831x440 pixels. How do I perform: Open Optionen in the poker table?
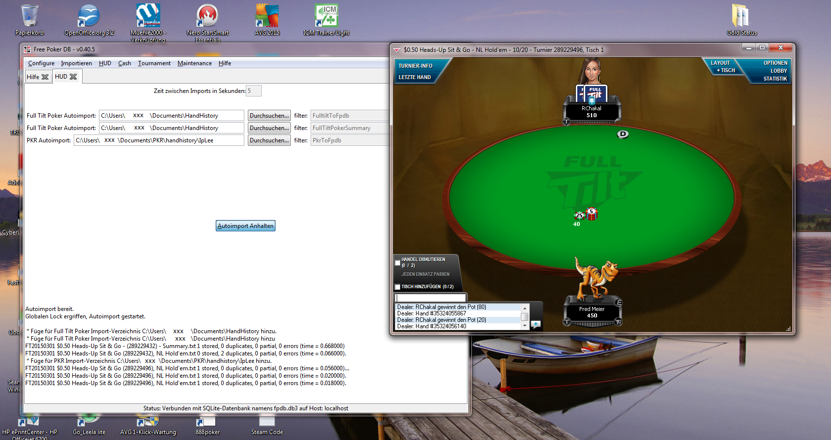point(775,63)
